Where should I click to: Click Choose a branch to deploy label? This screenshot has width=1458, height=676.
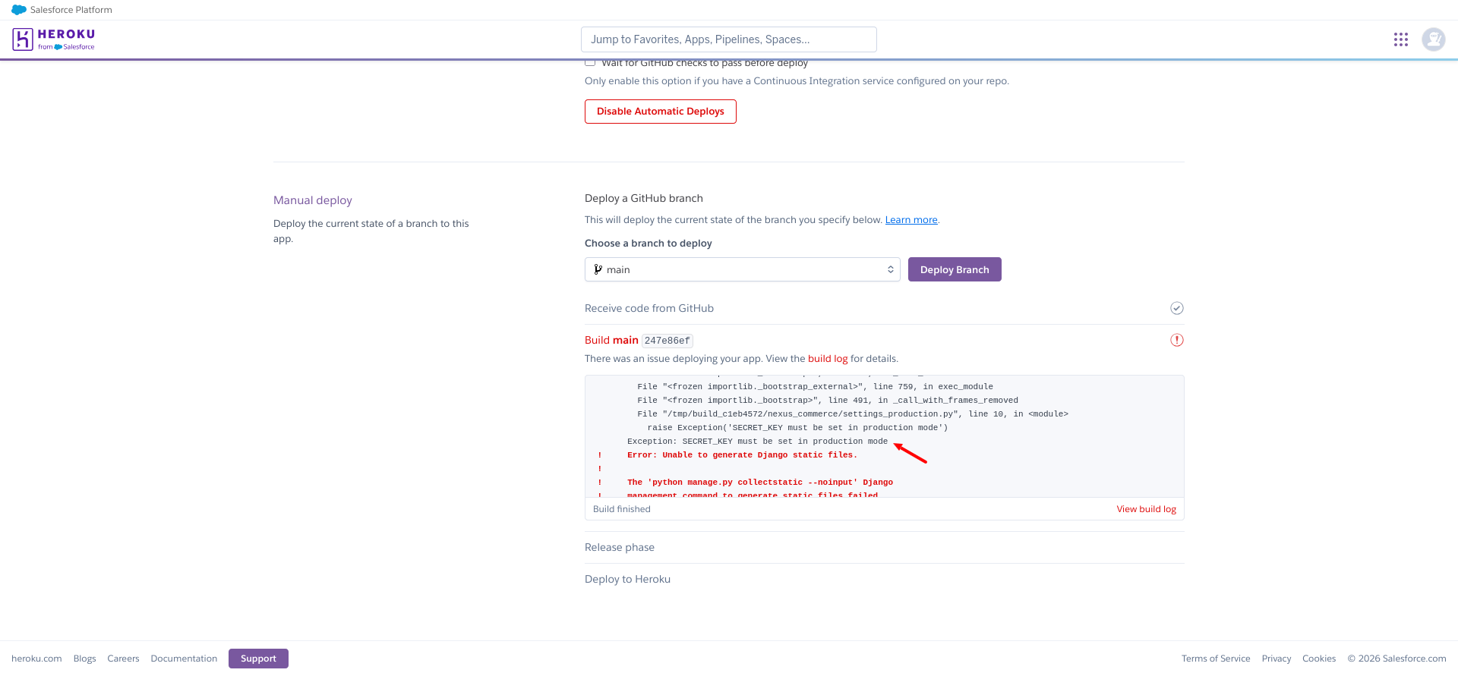pyautogui.click(x=649, y=244)
